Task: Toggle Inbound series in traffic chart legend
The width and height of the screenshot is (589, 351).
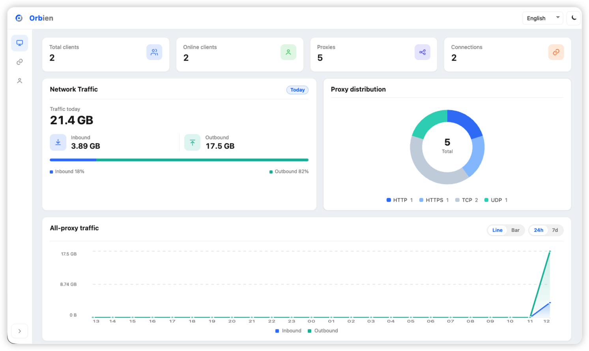Action: [288, 331]
